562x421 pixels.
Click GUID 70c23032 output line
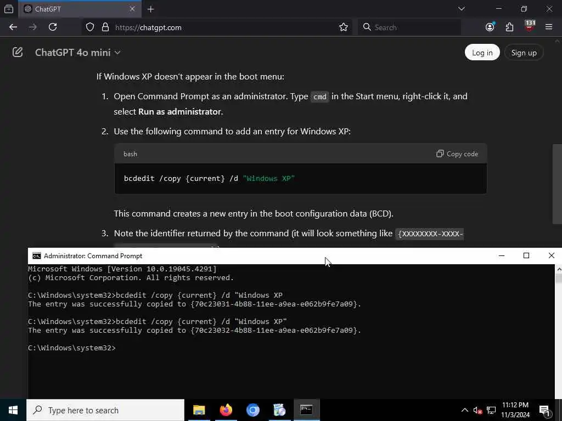click(x=194, y=331)
